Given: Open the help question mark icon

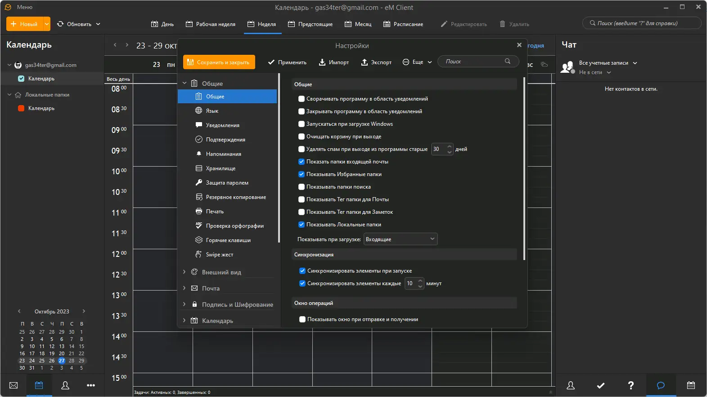Looking at the screenshot, I should (630, 385).
